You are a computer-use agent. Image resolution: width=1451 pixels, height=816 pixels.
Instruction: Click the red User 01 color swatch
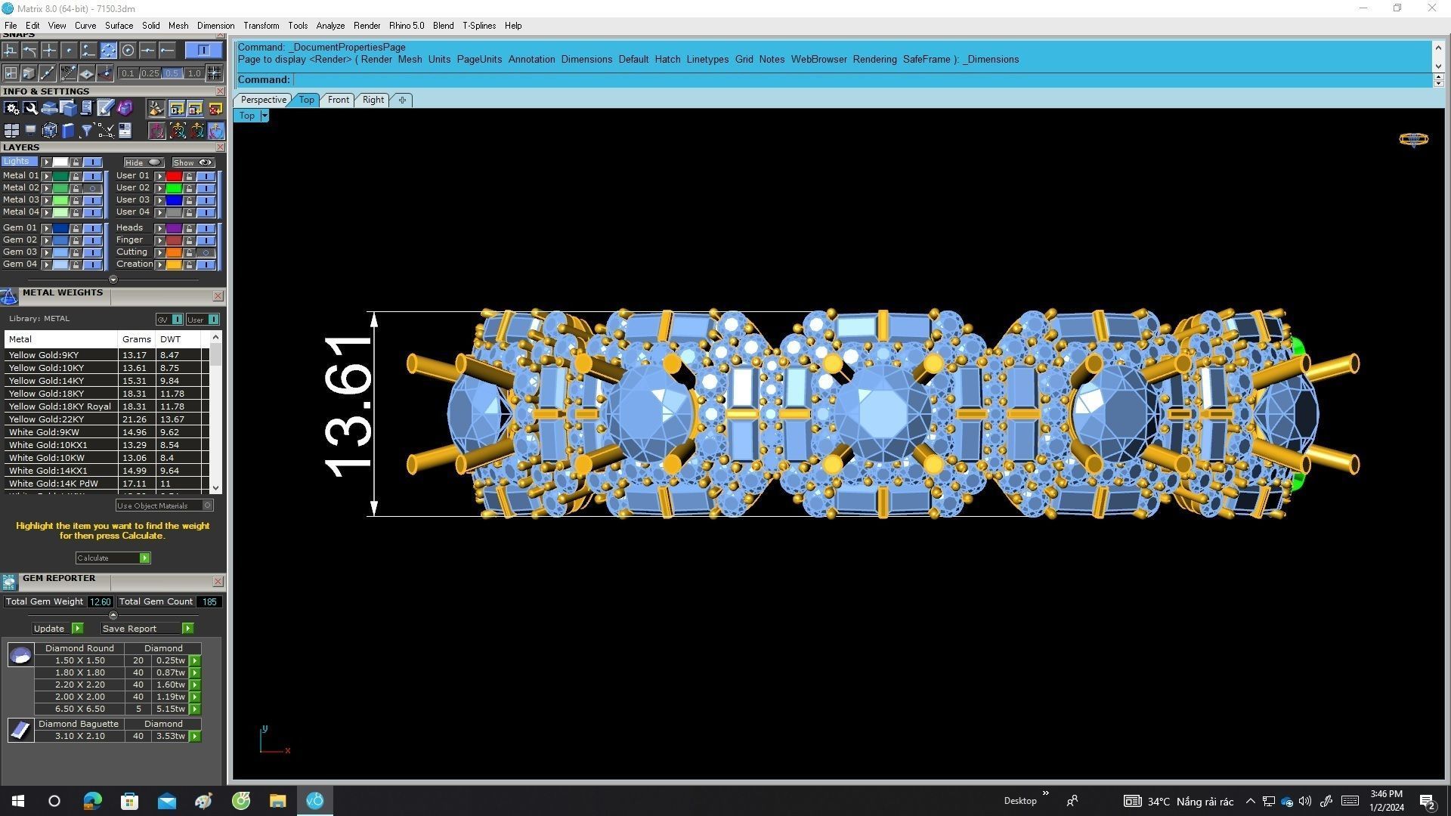click(x=174, y=176)
